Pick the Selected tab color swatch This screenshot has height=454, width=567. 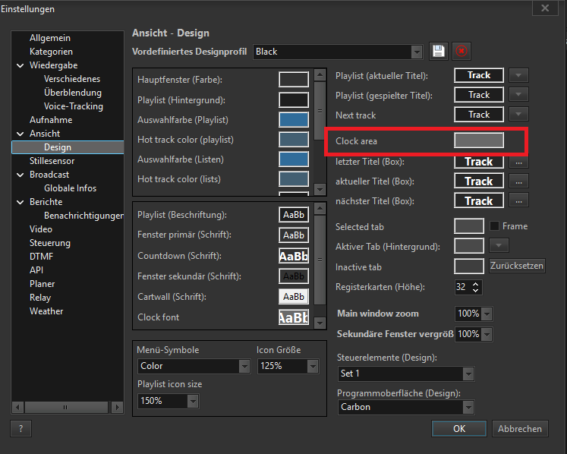(469, 226)
